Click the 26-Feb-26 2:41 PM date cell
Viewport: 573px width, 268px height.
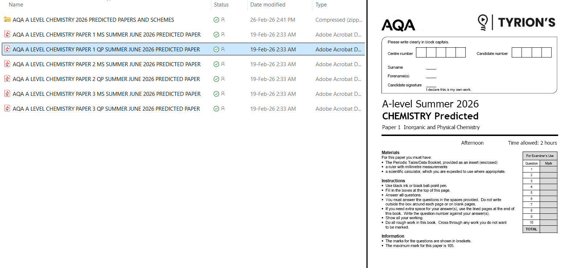273,20
